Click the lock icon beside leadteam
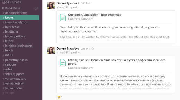The image size is (180, 100). 4,32
